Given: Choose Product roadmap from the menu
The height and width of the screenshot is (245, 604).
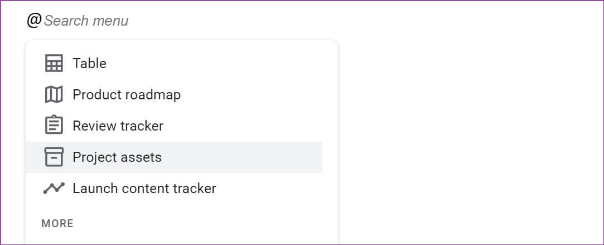Looking at the screenshot, I should pos(174,95).
